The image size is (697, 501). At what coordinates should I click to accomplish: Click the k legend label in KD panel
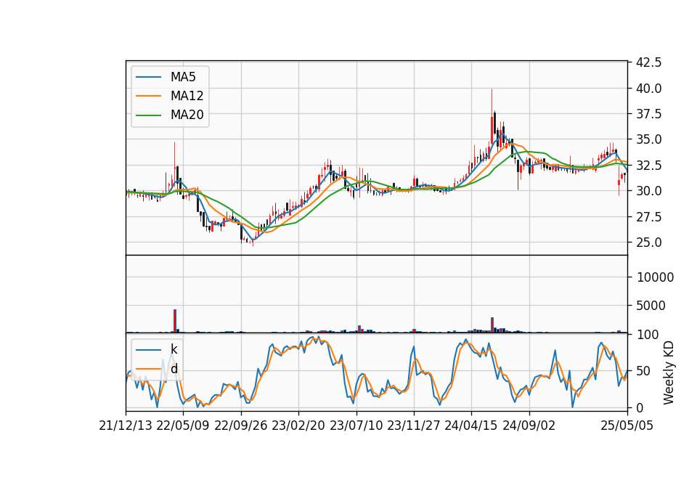(174, 349)
